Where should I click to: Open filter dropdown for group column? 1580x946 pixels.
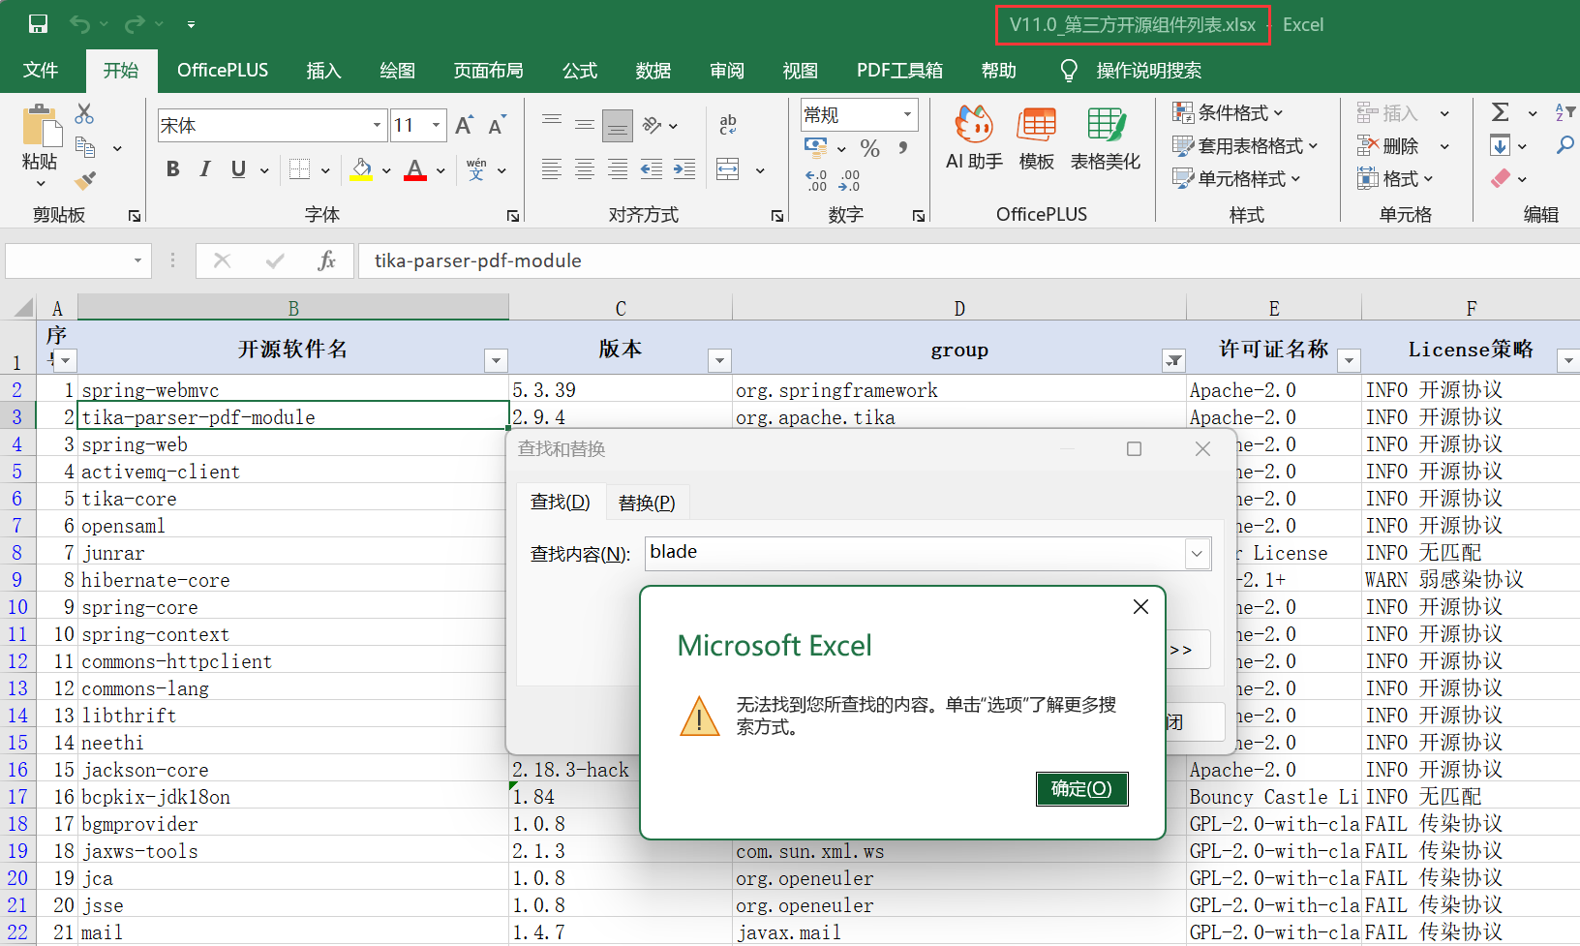point(1173,360)
